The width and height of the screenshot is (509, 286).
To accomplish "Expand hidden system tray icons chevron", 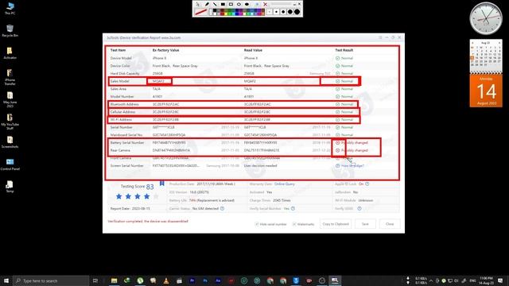I will (431, 280).
